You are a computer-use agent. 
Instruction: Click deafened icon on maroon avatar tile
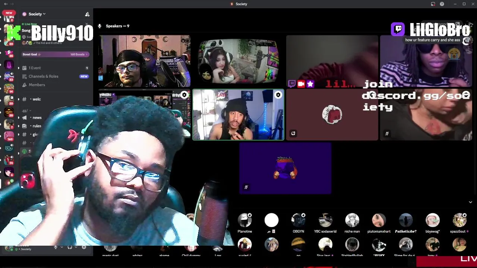293,134
